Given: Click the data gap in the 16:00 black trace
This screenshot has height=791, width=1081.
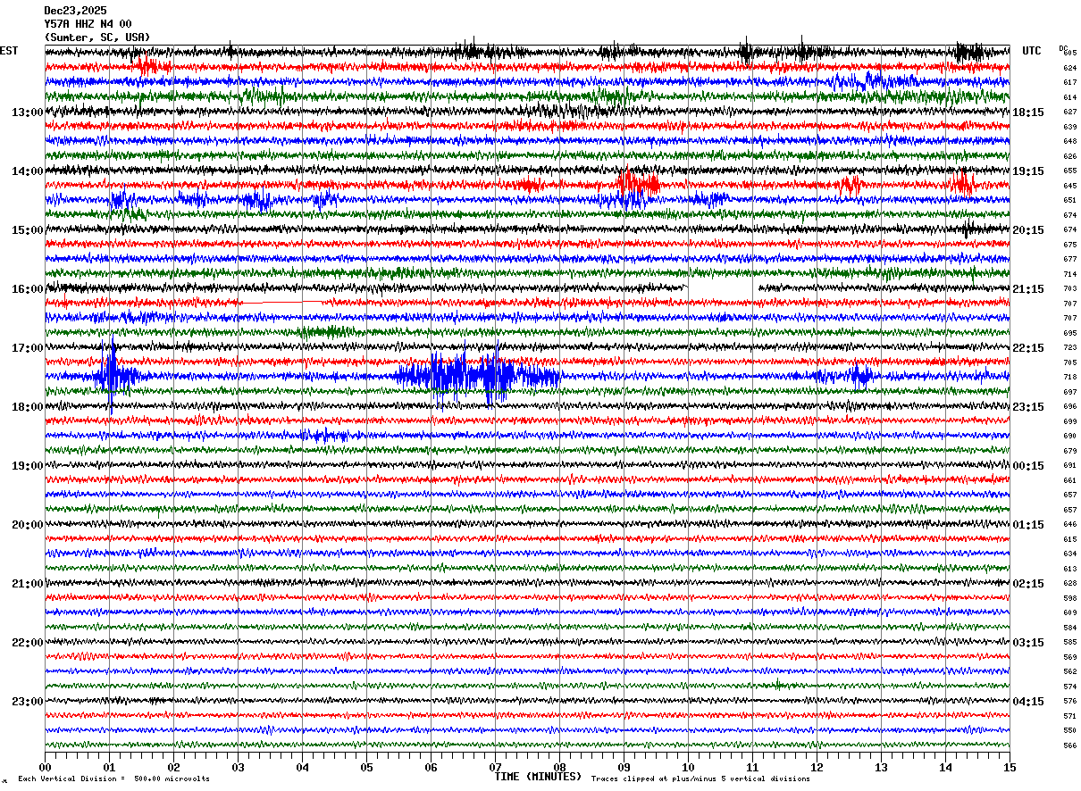Looking at the screenshot, I should pyautogui.click(x=722, y=287).
